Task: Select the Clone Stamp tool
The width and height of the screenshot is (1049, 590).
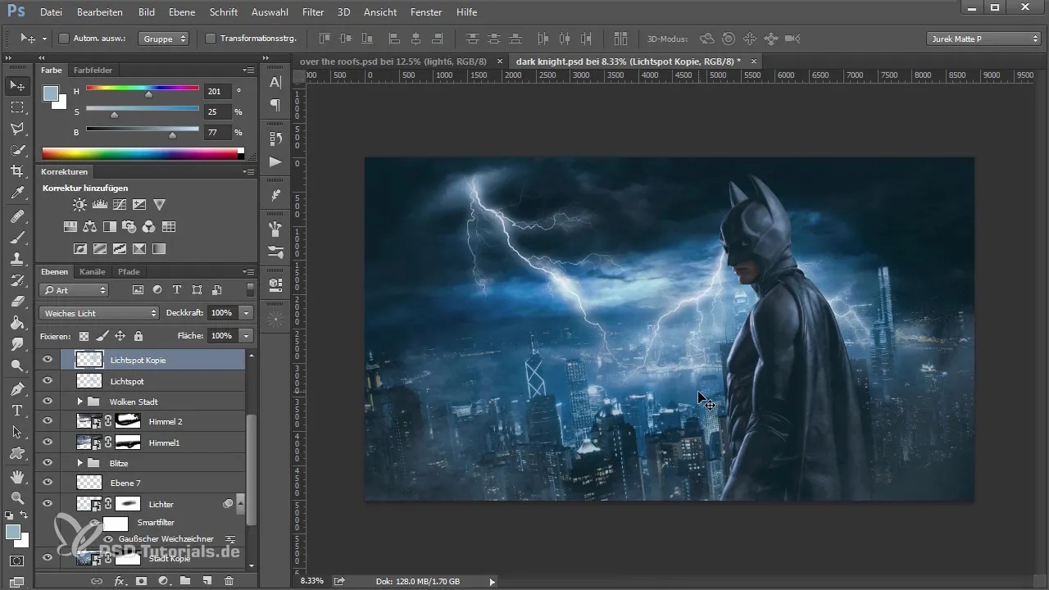Action: point(16,259)
